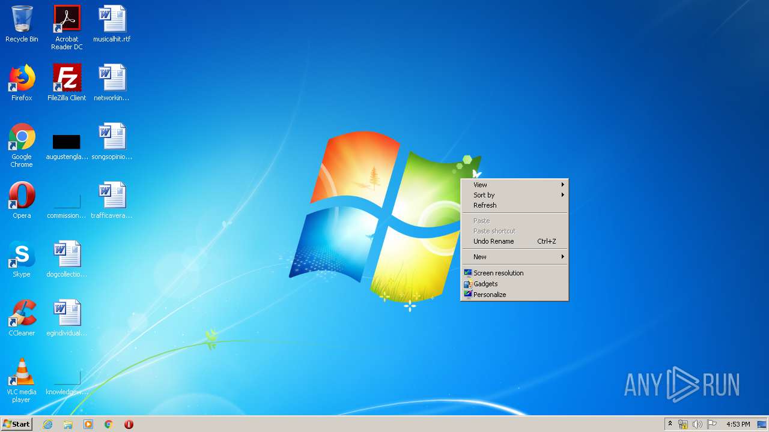Choose Undo Rename in context menu
This screenshot has width=769, height=432.
[515, 241]
